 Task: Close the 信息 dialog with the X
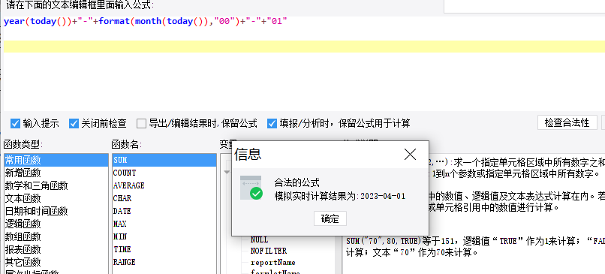coord(410,155)
